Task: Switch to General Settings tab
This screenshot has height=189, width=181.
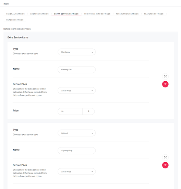Action: click(x=15, y=14)
